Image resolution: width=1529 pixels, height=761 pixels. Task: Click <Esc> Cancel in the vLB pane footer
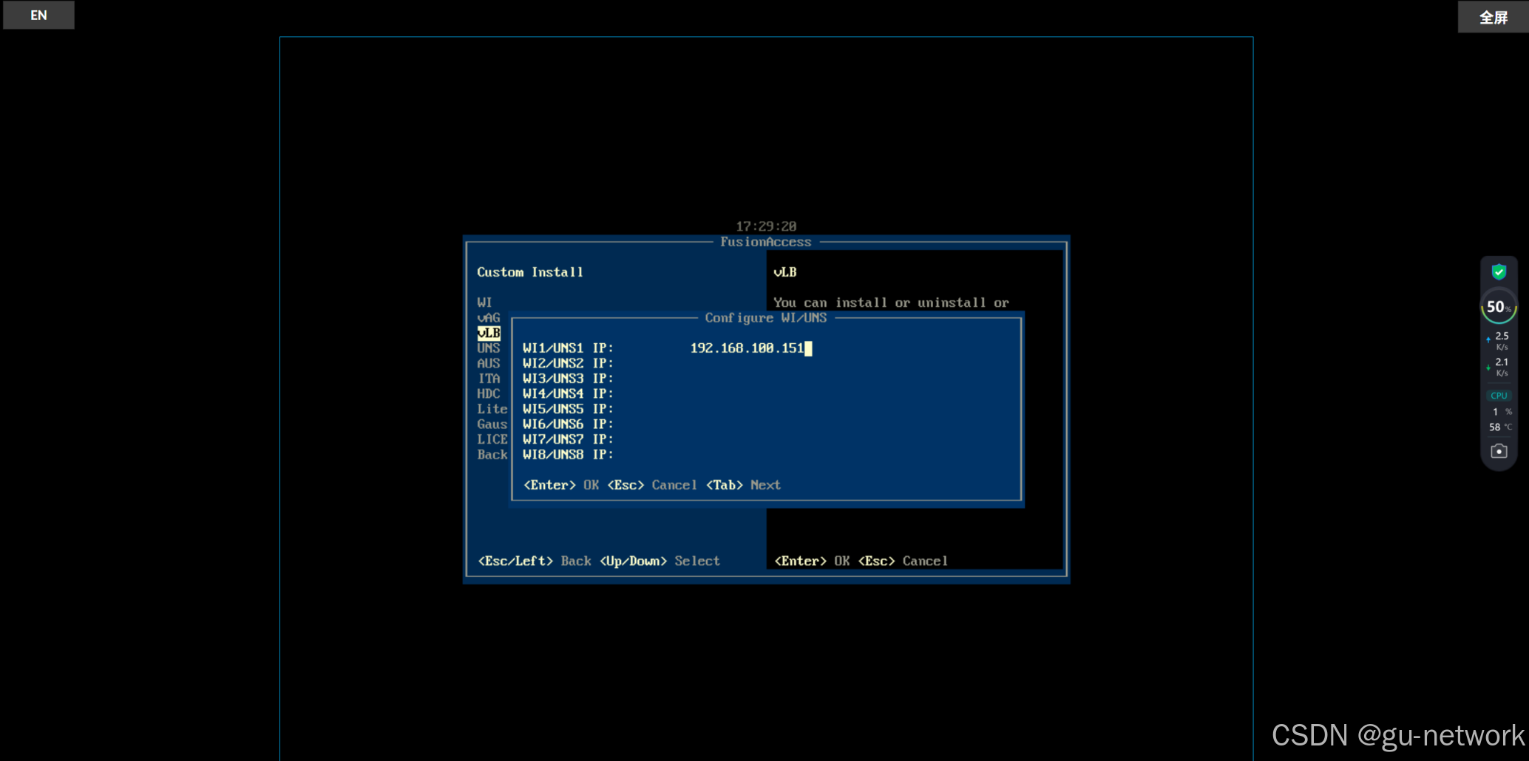[903, 561]
